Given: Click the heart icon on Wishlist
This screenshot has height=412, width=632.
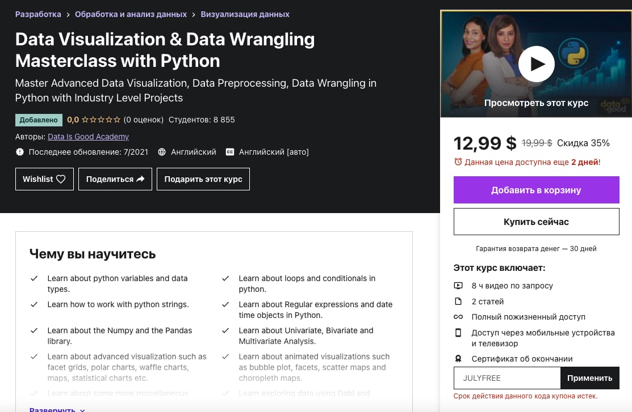Looking at the screenshot, I should (61, 179).
